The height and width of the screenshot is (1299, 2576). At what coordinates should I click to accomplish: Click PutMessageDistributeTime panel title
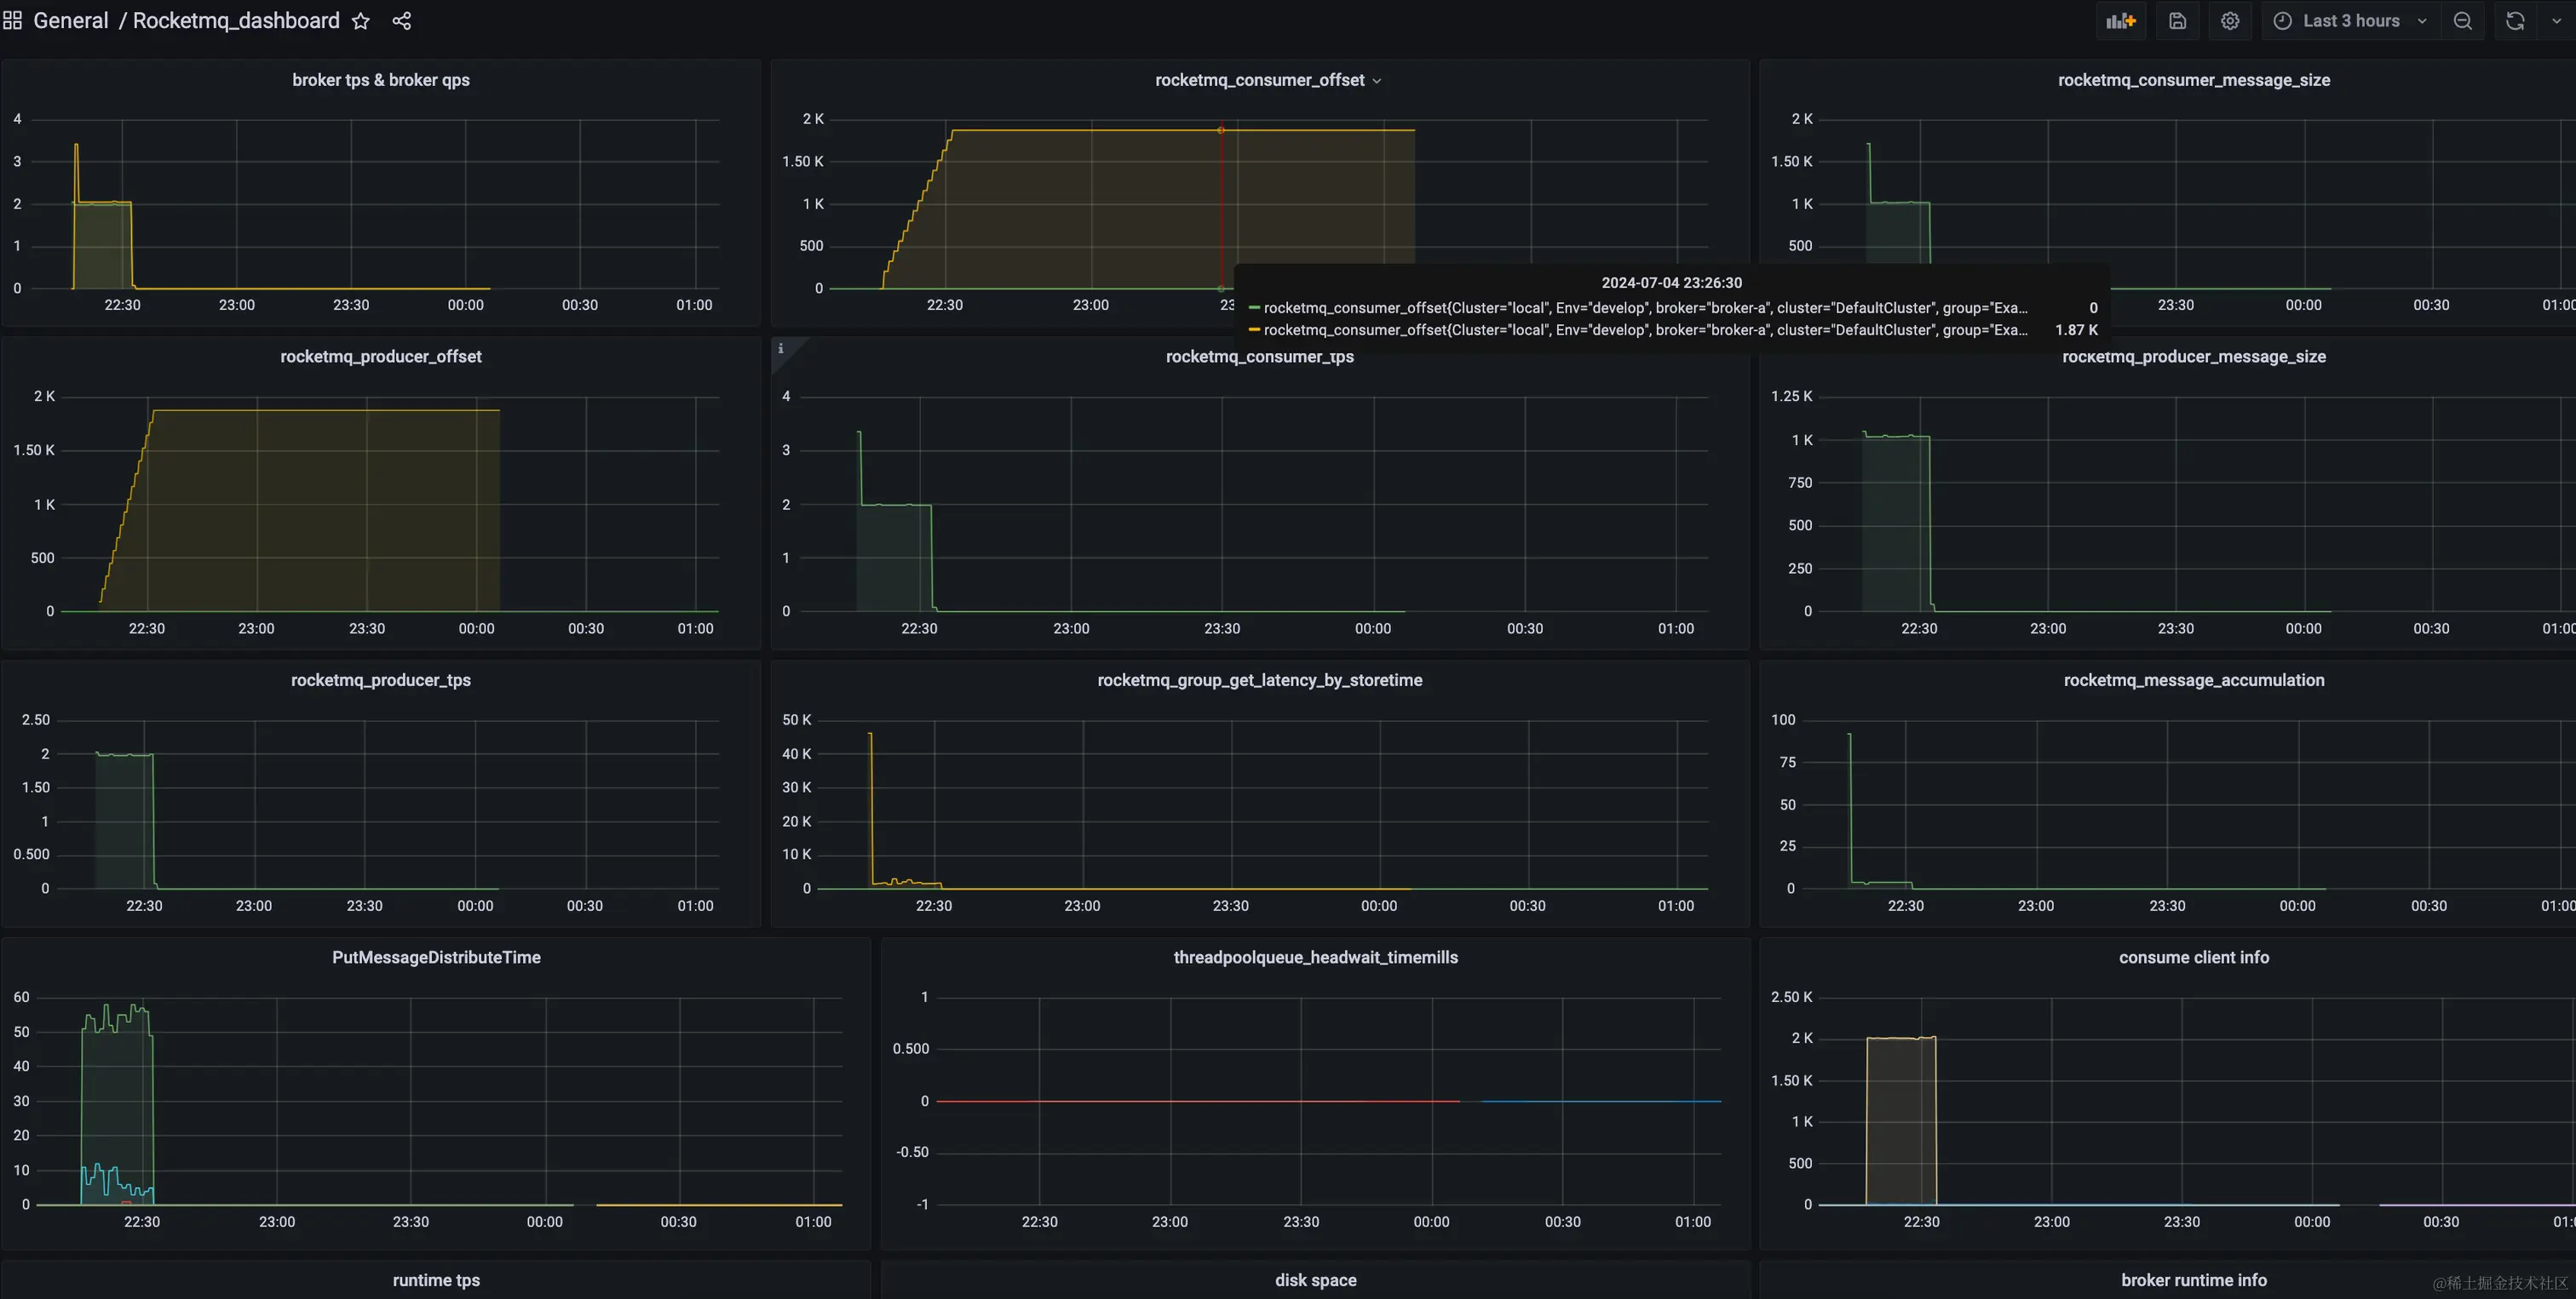(x=436, y=958)
